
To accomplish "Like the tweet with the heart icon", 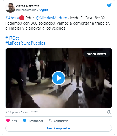I will point(8,121).
